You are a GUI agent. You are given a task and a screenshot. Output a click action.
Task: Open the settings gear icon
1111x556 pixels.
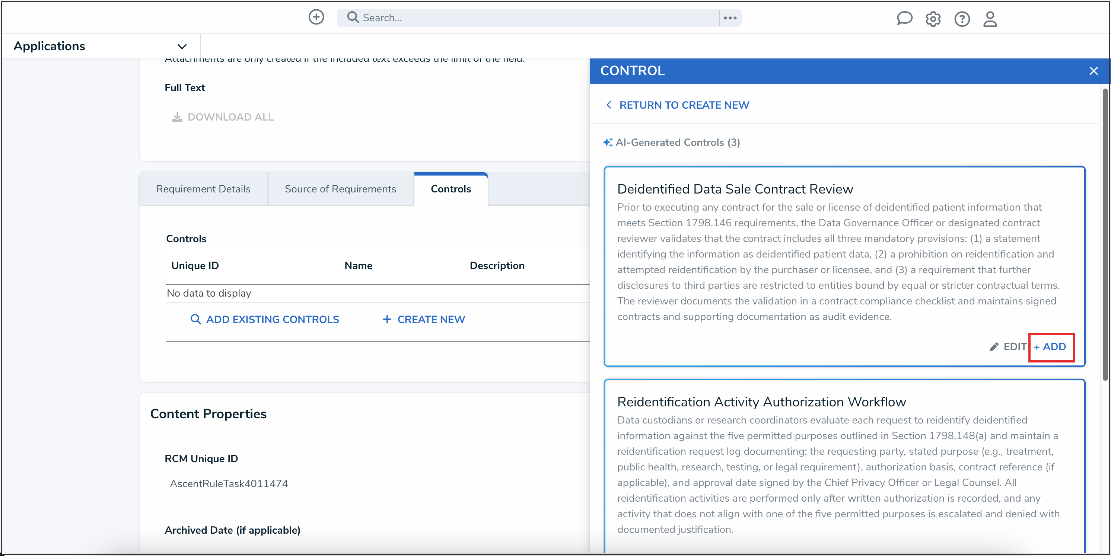tap(933, 19)
